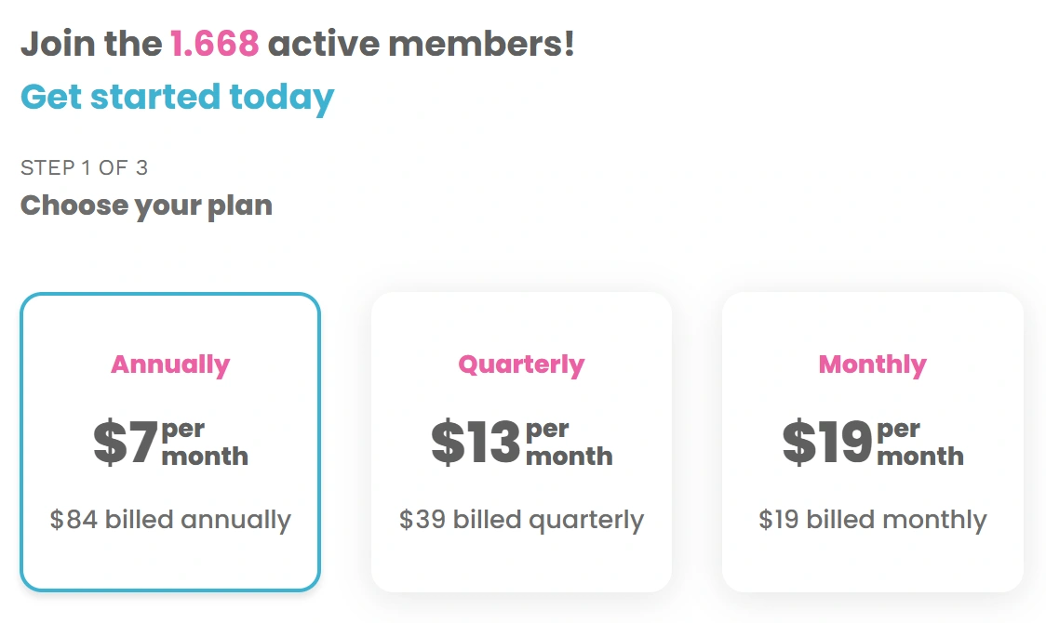The height and width of the screenshot is (623, 1046).
Task: Click 'per month' label beside $7
Action: point(205,443)
